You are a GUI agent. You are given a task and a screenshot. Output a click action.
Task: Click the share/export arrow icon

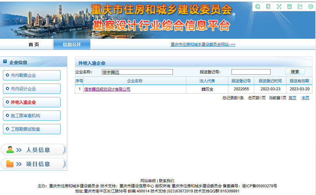(300, 6)
